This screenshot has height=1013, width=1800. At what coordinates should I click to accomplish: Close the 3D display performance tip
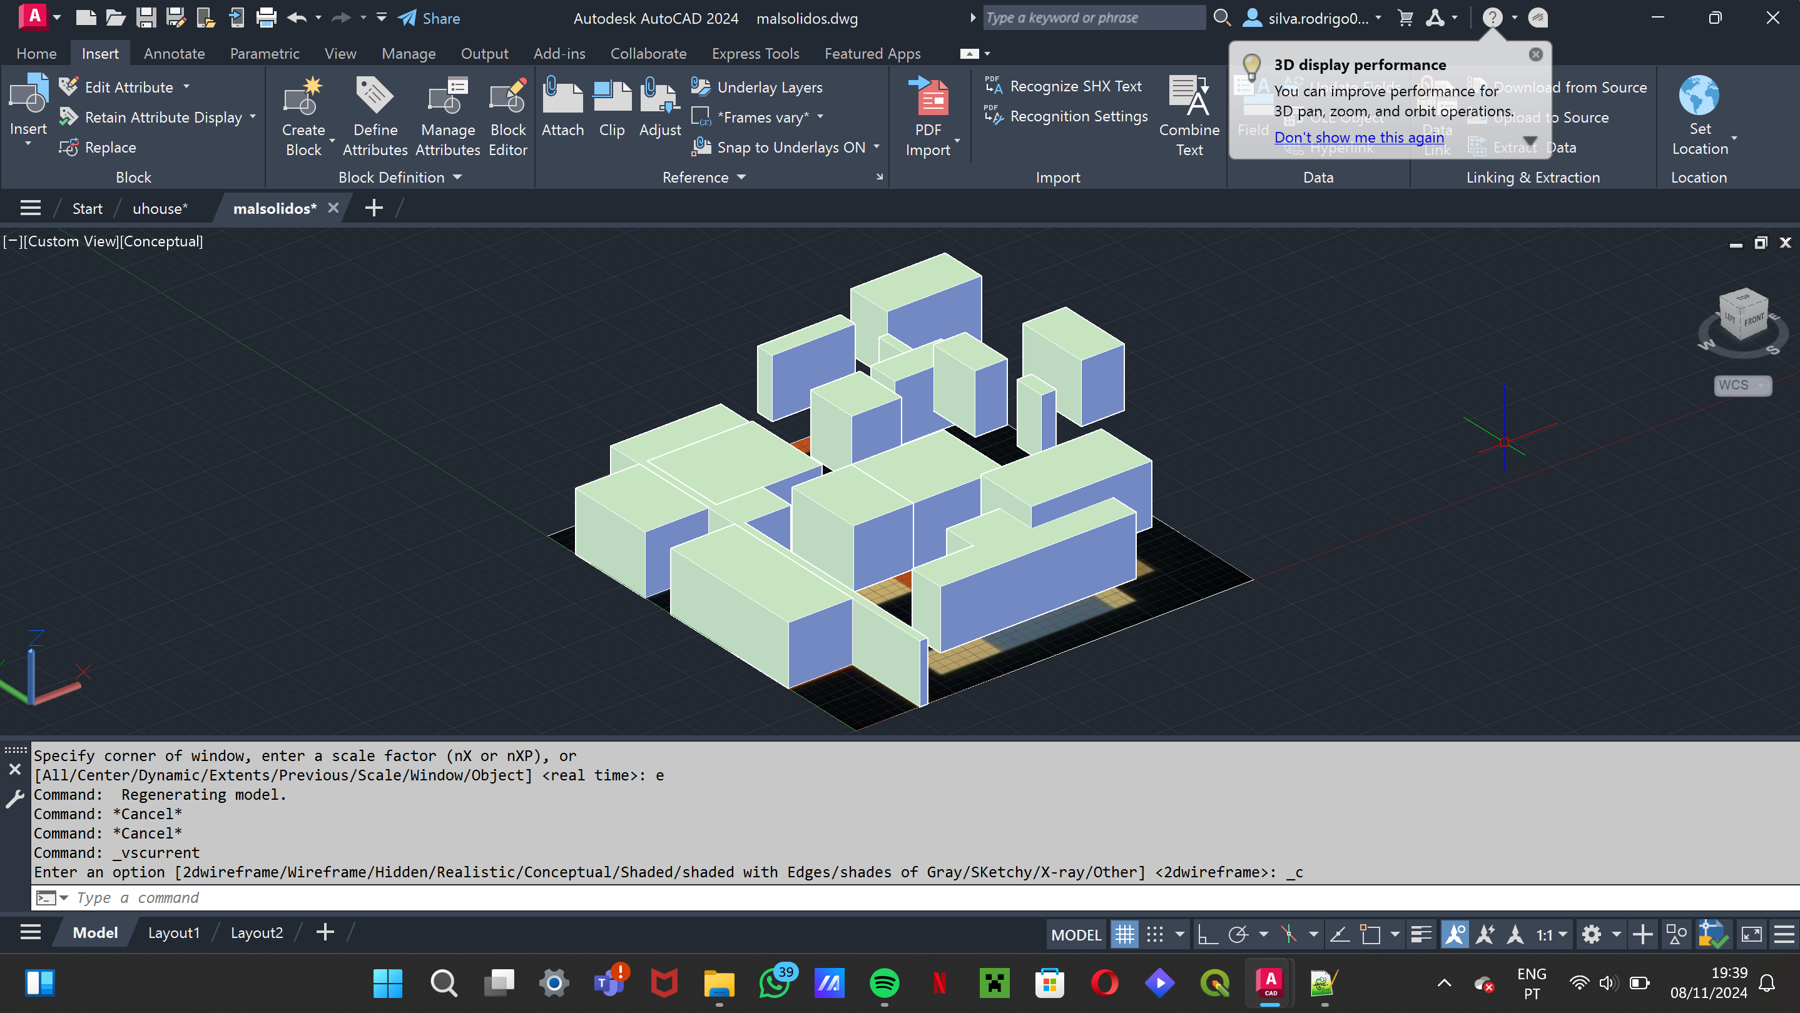point(1535,54)
